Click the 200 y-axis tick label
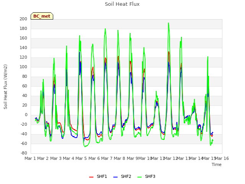Image resolution: width=245 pixels, height=184 pixels. pos(23,19)
